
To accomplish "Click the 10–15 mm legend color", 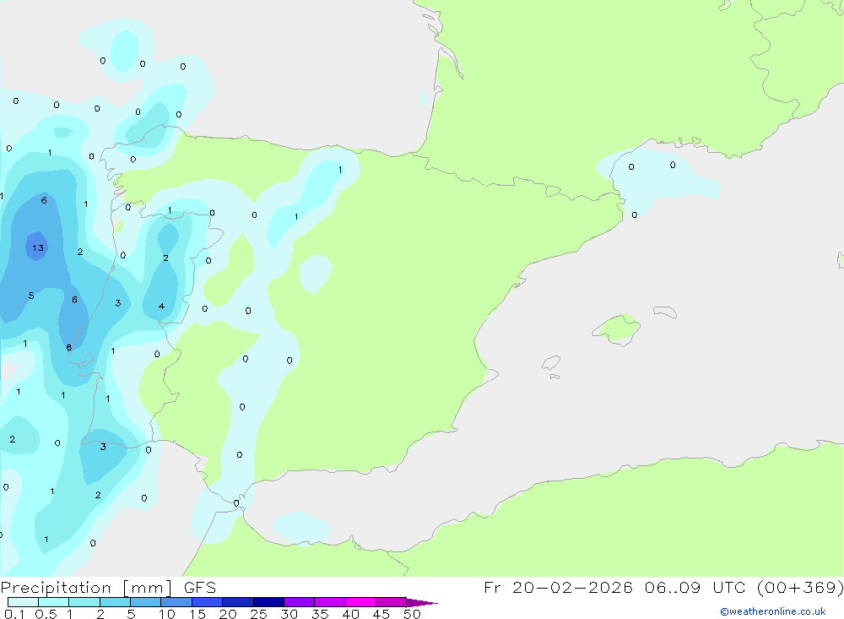I will click(176, 602).
